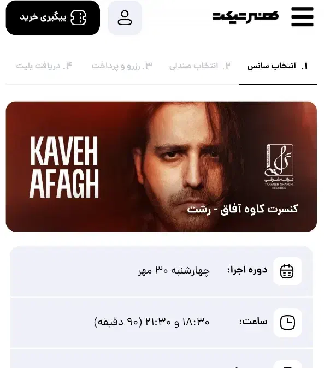
Task: Click the Taraneh Sharghi Records logo
Action: 279,167
